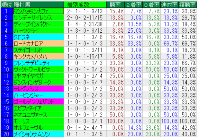Sort by the 連対率 column header
198x137 pixels.
coord(169,5)
